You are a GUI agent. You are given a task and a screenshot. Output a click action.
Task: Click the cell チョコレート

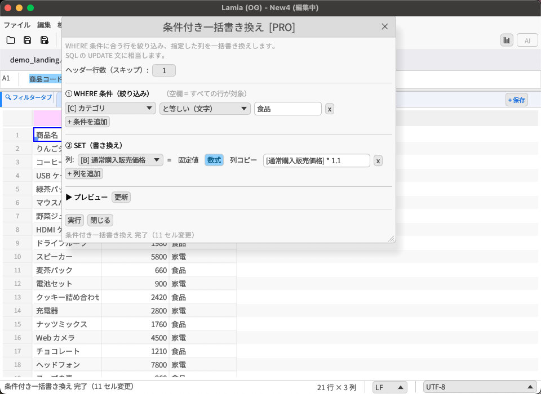[67, 351]
